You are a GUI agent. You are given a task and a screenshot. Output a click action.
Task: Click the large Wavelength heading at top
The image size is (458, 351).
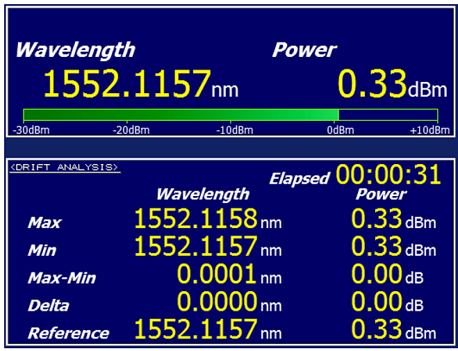[75, 50]
